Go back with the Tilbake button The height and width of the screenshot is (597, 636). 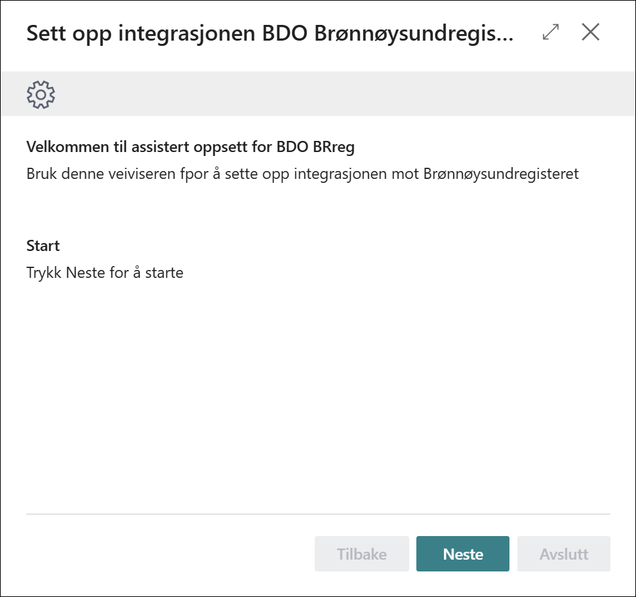pyautogui.click(x=361, y=554)
